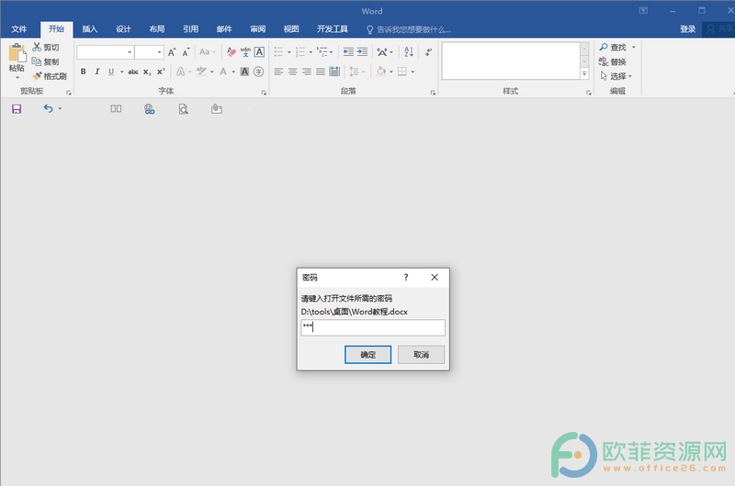Open the Paragraph dialog launcher
This screenshot has width=735, height=486.
(x=433, y=93)
